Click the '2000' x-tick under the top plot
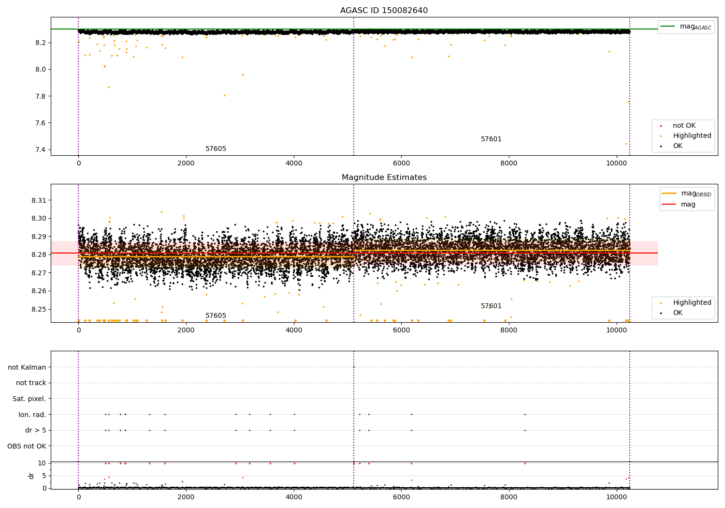This screenshot has width=725, height=508. [x=186, y=164]
